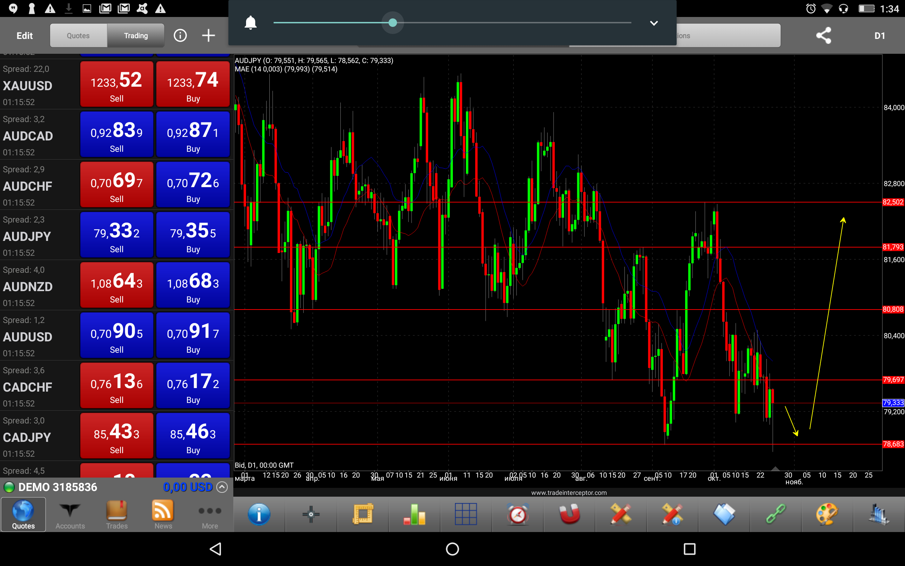Go back with Android back button
The height and width of the screenshot is (566, 905).
216,549
